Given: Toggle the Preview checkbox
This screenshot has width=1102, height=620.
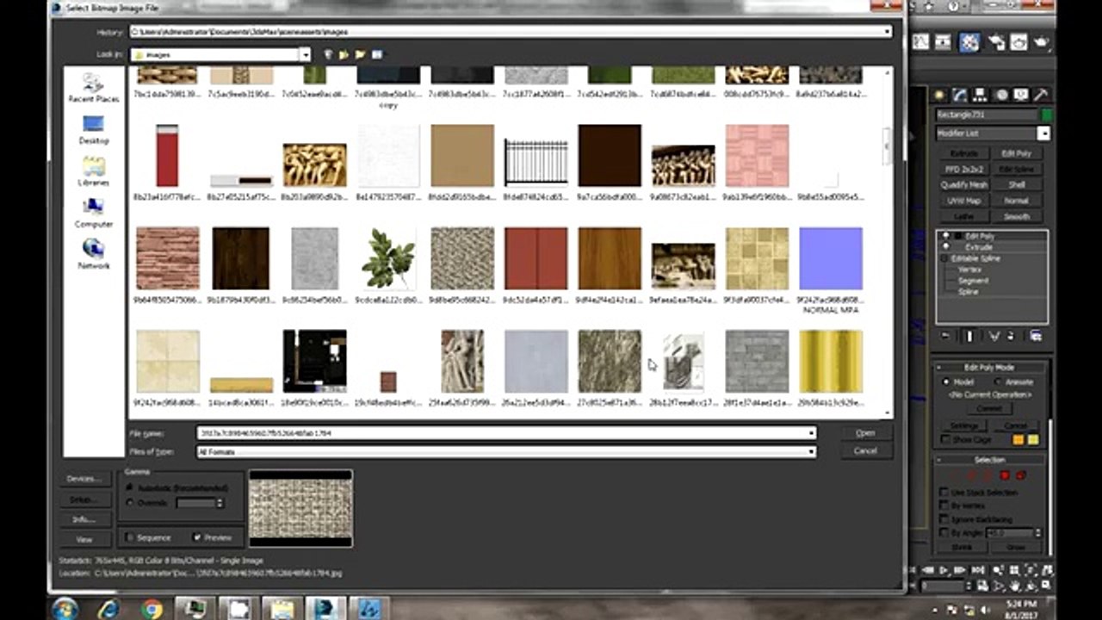Looking at the screenshot, I should click(x=197, y=537).
